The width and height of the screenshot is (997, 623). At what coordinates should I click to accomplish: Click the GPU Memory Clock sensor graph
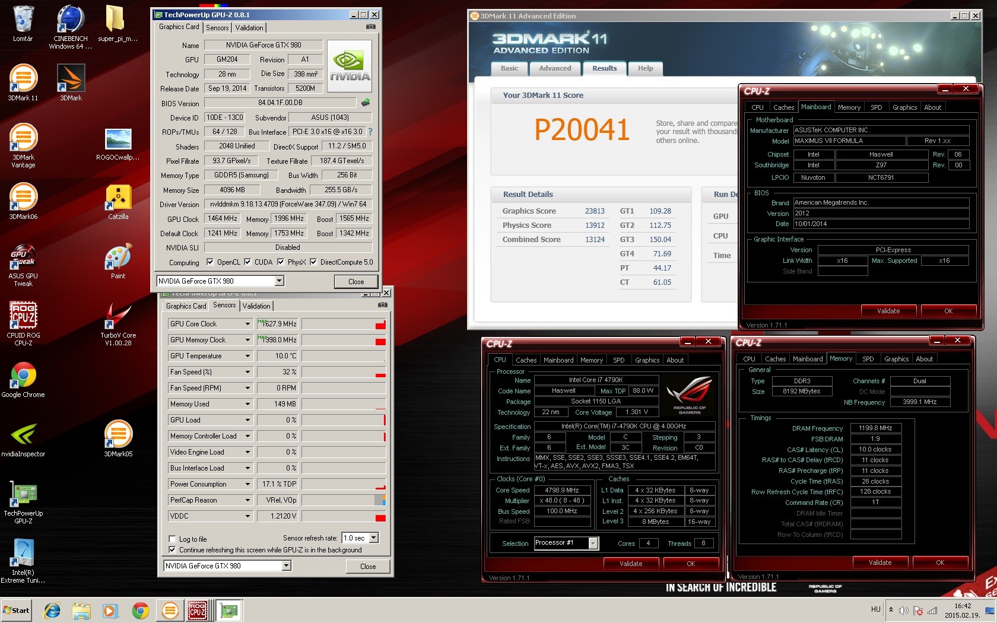344,340
